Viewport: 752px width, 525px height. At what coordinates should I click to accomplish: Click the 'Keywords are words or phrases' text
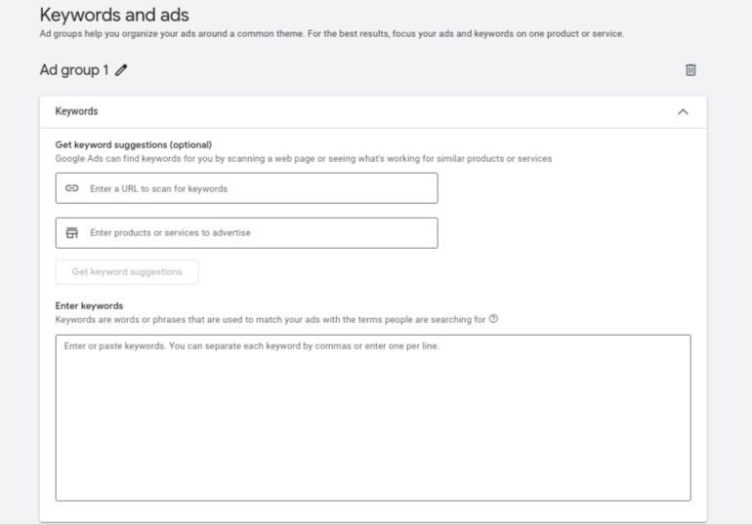[x=270, y=319]
